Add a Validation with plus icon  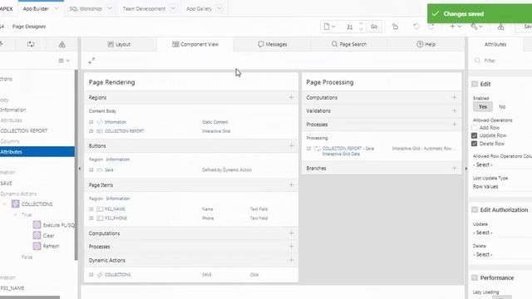(x=455, y=110)
